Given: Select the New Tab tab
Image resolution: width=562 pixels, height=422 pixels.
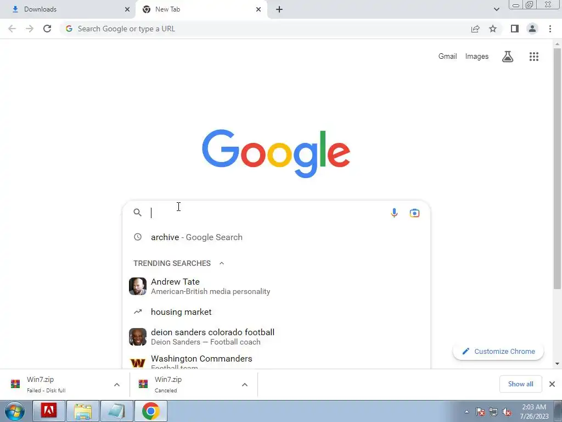Looking at the screenshot, I should click(x=201, y=9).
